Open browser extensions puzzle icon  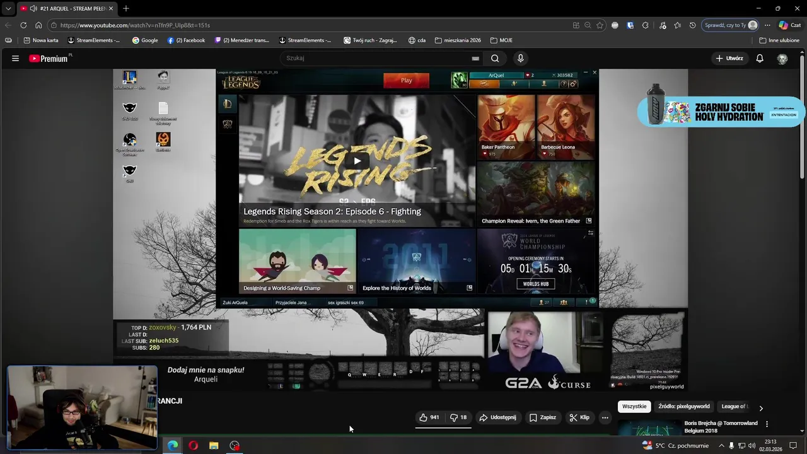645,25
